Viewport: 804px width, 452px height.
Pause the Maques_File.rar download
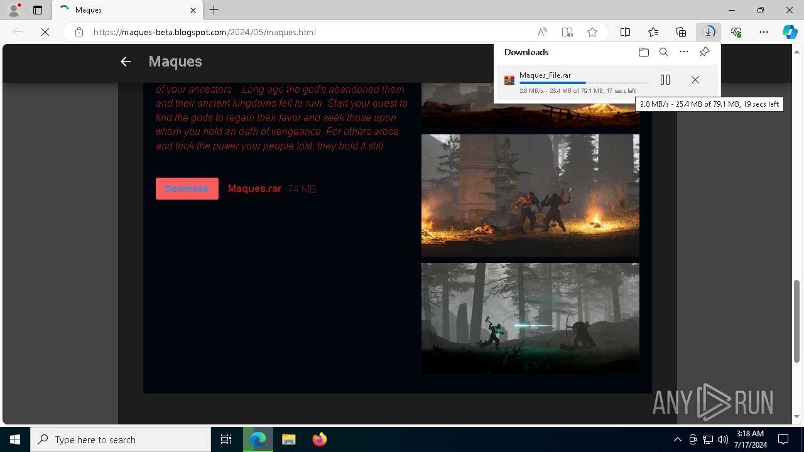pos(665,80)
